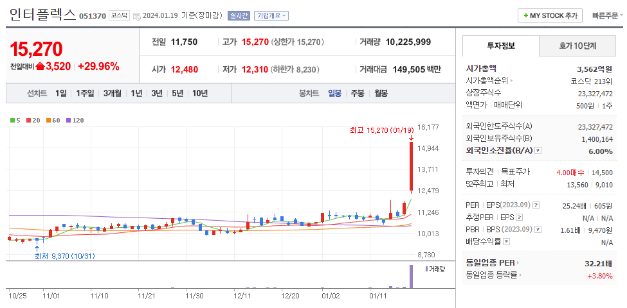Image resolution: width=627 pixels, height=308 pixels.
Task: Select the 3개월 line chart period
Action: click(x=112, y=93)
